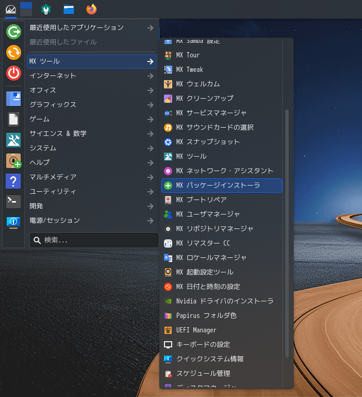Click the orange update/refresh icon in sidebar
This screenshot has height=397, width=362.
(13, 52)
